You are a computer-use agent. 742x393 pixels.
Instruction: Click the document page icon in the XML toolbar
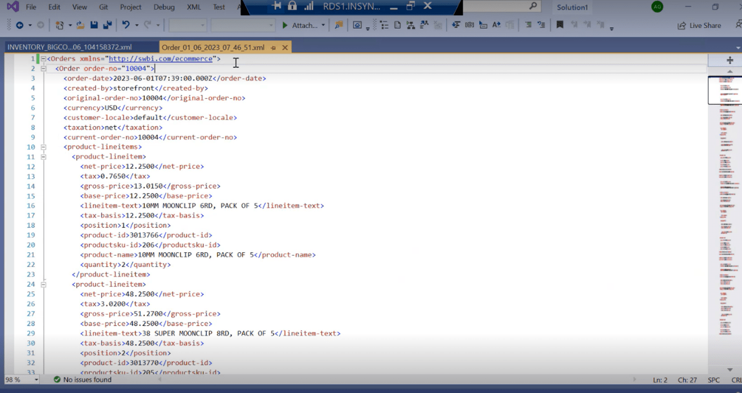click(397, 25)
